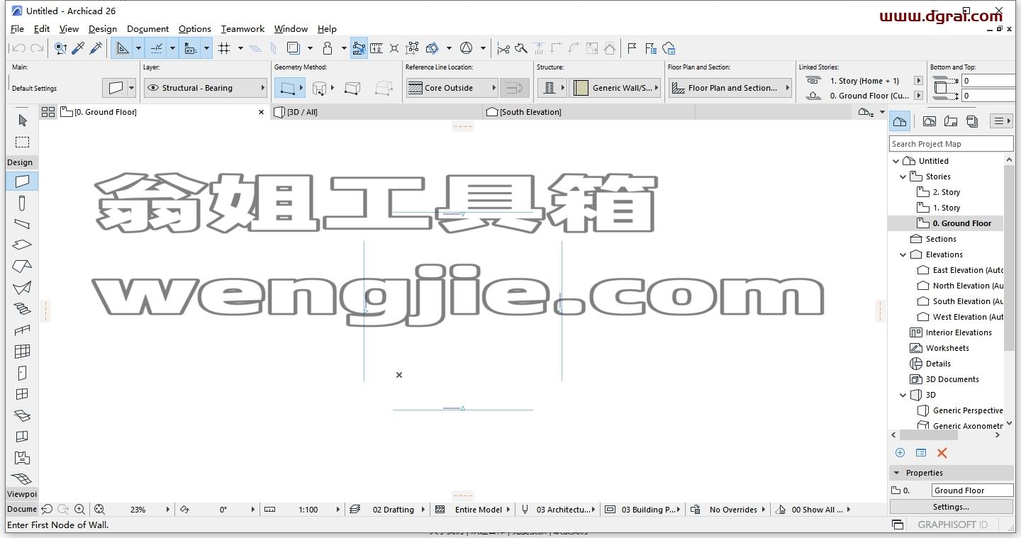Select the Marquee tool

coord(22,142)
